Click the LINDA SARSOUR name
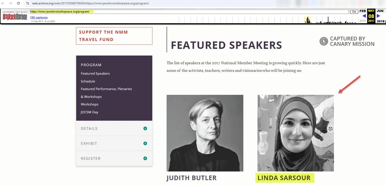The height and width of the screenshot is (186, 386). [x=284, y=178]
